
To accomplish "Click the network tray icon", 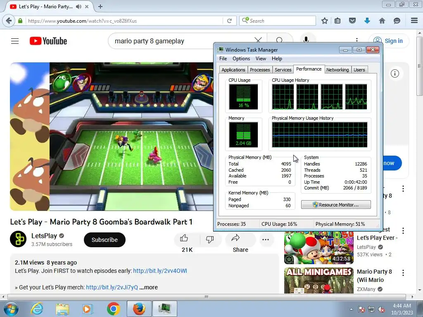I will coord(371,310).
